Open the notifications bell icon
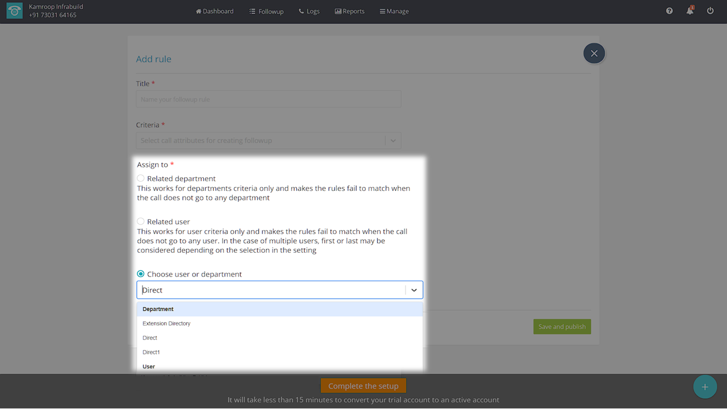 coord(690,11)
